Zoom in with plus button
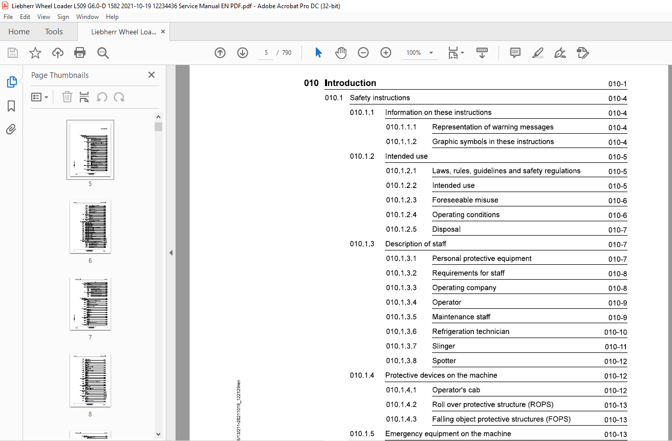This screenshot has width=672, height=441. pyautogui.click(x=386, y=53)
